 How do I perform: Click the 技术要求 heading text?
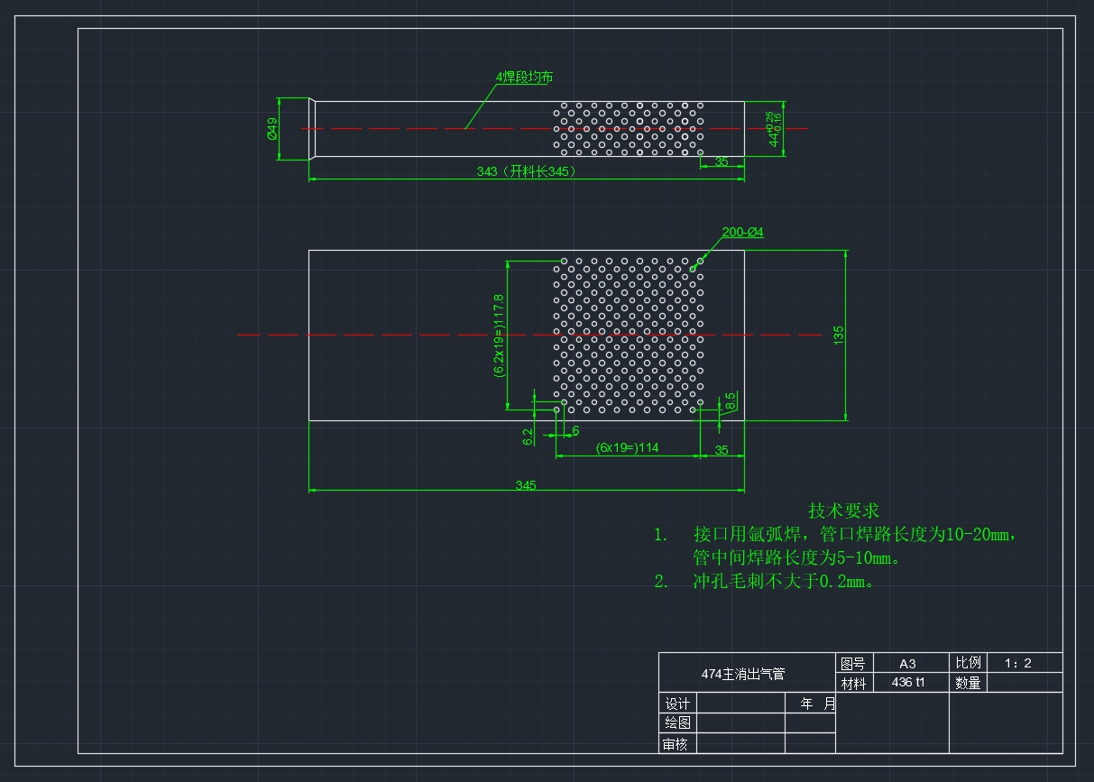coord(843,511)
